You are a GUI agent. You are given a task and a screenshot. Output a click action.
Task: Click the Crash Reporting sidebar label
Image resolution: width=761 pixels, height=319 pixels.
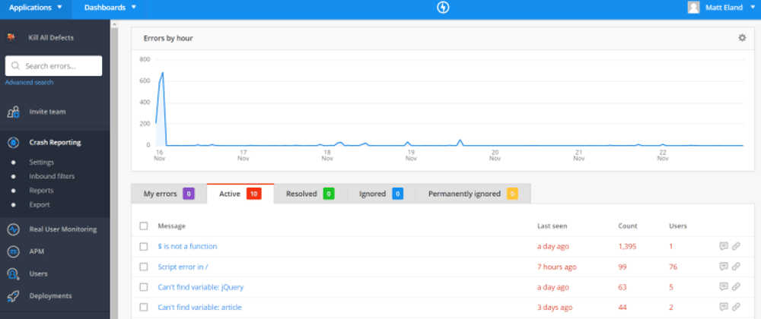[55, 143]
